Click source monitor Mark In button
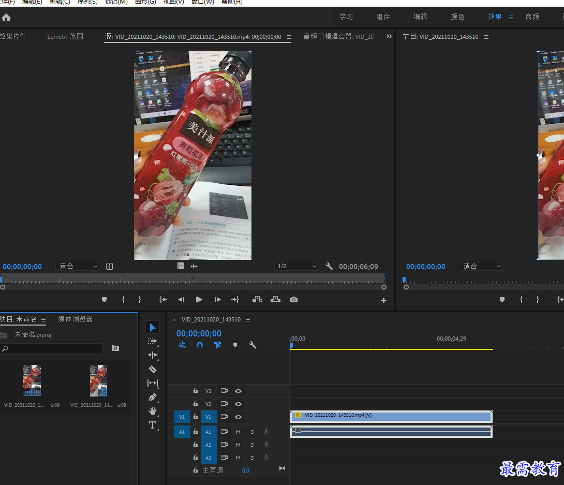 pos(123,299)
